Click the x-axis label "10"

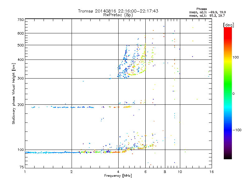(180, 172)
